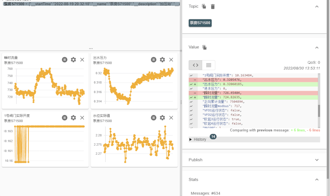Remove the 瞬时流量 chart with X
The image size is (330, 196).
click(82, 60)
